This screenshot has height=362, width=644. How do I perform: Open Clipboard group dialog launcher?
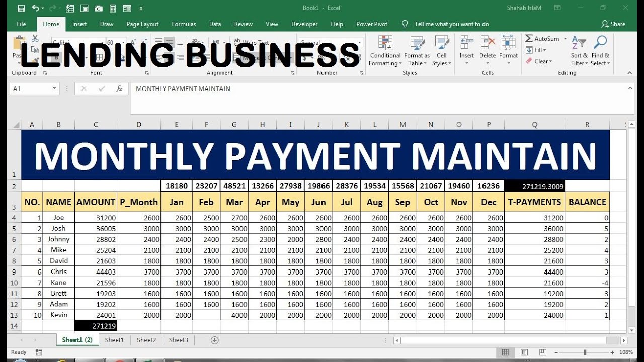[x=45, y=73]
